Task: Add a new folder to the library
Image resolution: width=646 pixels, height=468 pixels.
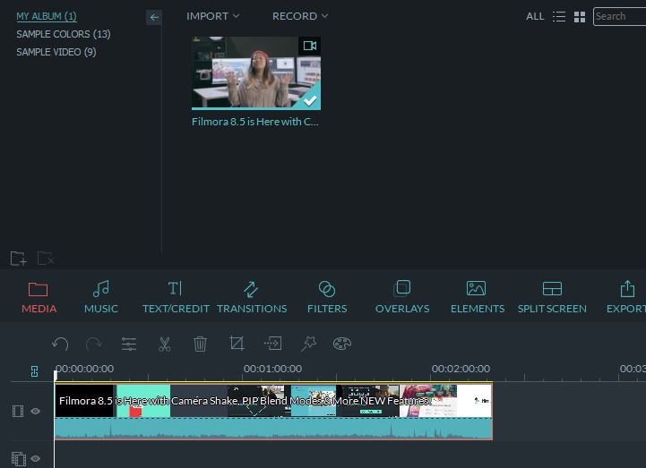Action: (18, 259)
